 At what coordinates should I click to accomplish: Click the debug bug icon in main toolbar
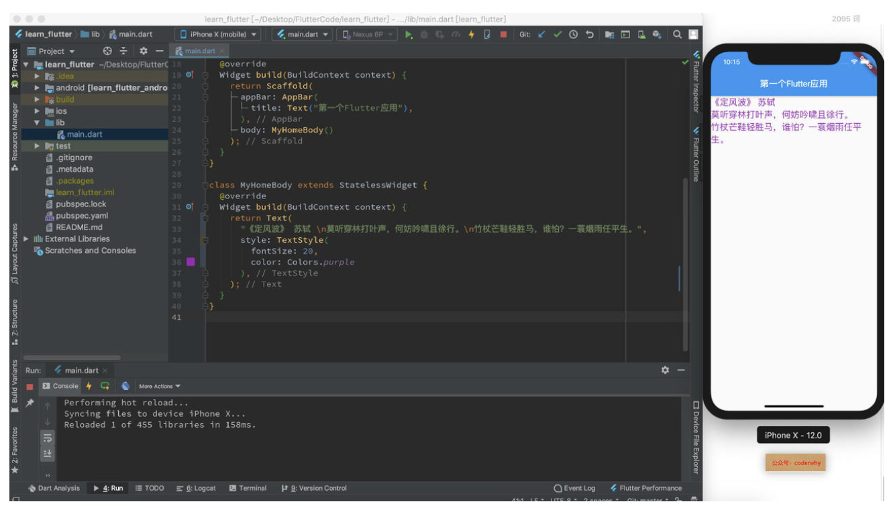click(424, 34)
